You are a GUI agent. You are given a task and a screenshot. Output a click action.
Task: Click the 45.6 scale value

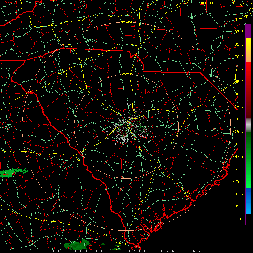[239, 82]
